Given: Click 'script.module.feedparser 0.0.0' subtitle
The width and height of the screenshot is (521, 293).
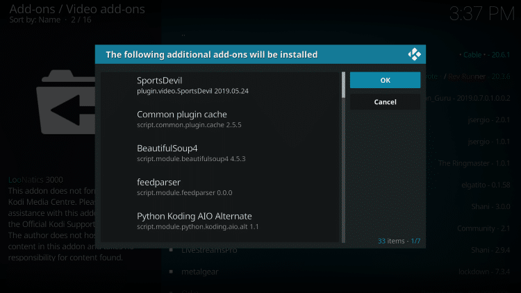Looking at the screenshot, I should coord(184,193).
